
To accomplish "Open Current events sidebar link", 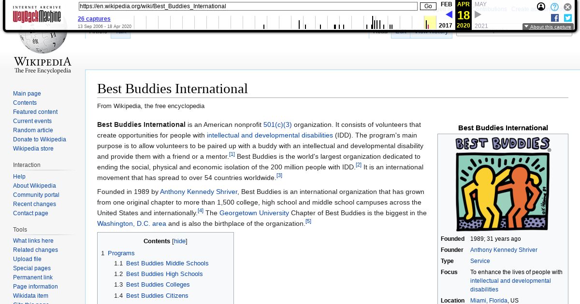I will 32,121.
